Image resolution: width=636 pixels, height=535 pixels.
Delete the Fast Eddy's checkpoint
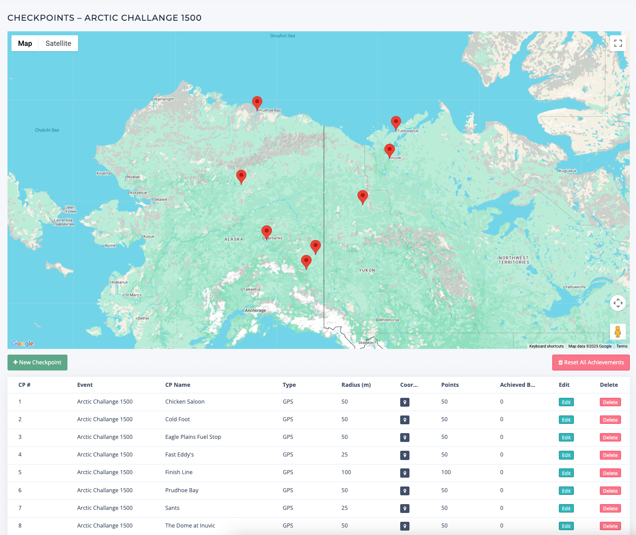tap(610, 455)
